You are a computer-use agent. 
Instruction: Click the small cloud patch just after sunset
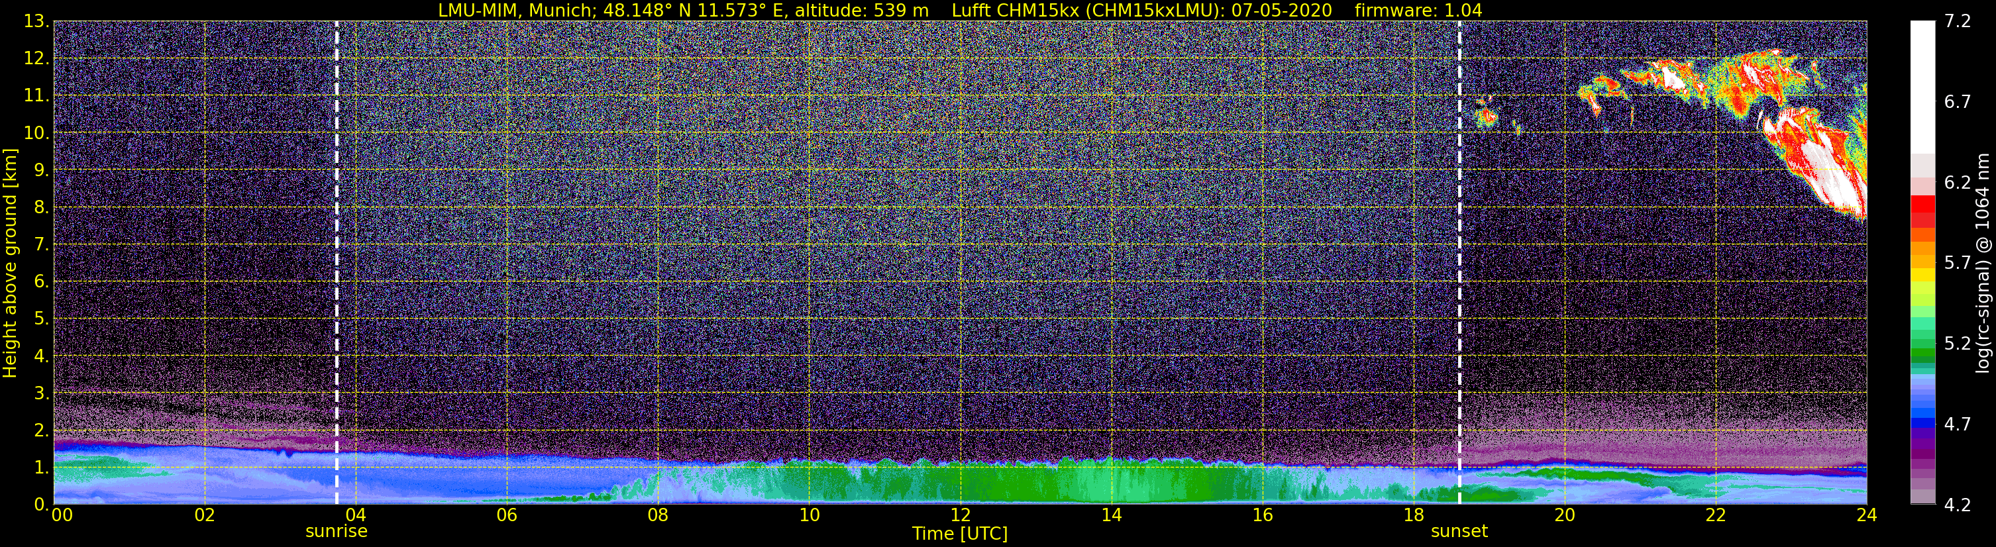click(x=1486, y=115)
